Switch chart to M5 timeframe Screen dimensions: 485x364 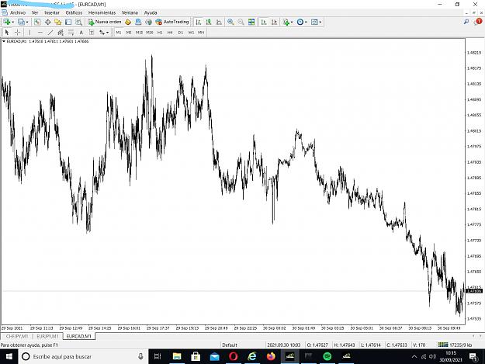pyautogui.click(x=129, y=33)
